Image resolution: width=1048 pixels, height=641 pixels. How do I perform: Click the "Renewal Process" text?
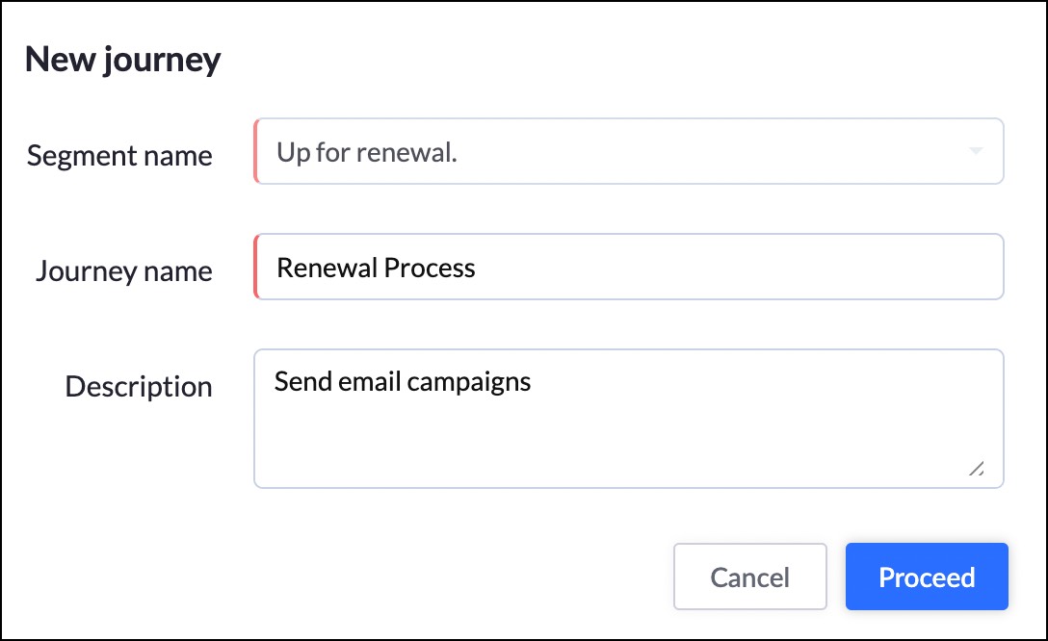coord(376,267)
